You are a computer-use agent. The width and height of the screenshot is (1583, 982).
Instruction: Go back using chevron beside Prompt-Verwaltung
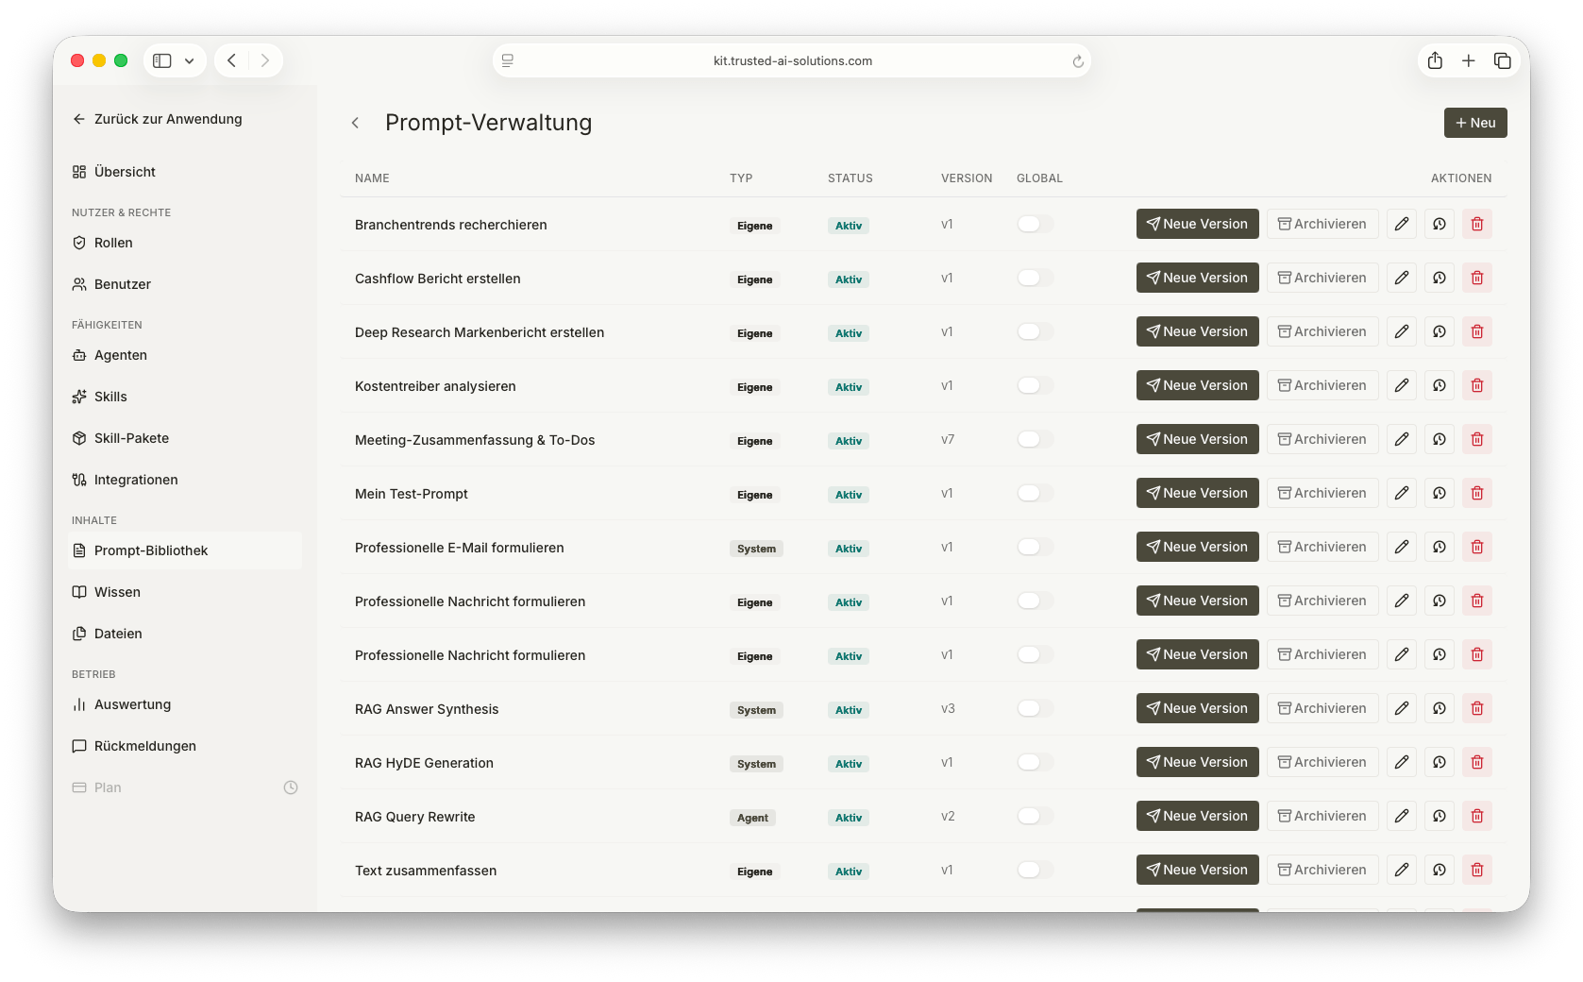pyautogui.click(x=356, y=123)
